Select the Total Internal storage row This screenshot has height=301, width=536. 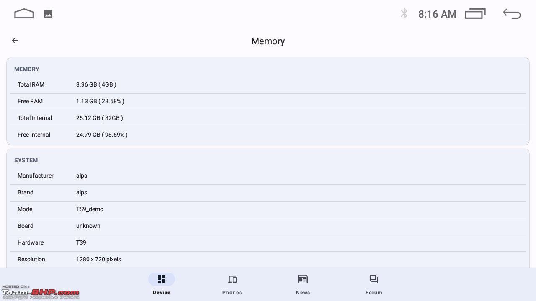click(268, 118)
